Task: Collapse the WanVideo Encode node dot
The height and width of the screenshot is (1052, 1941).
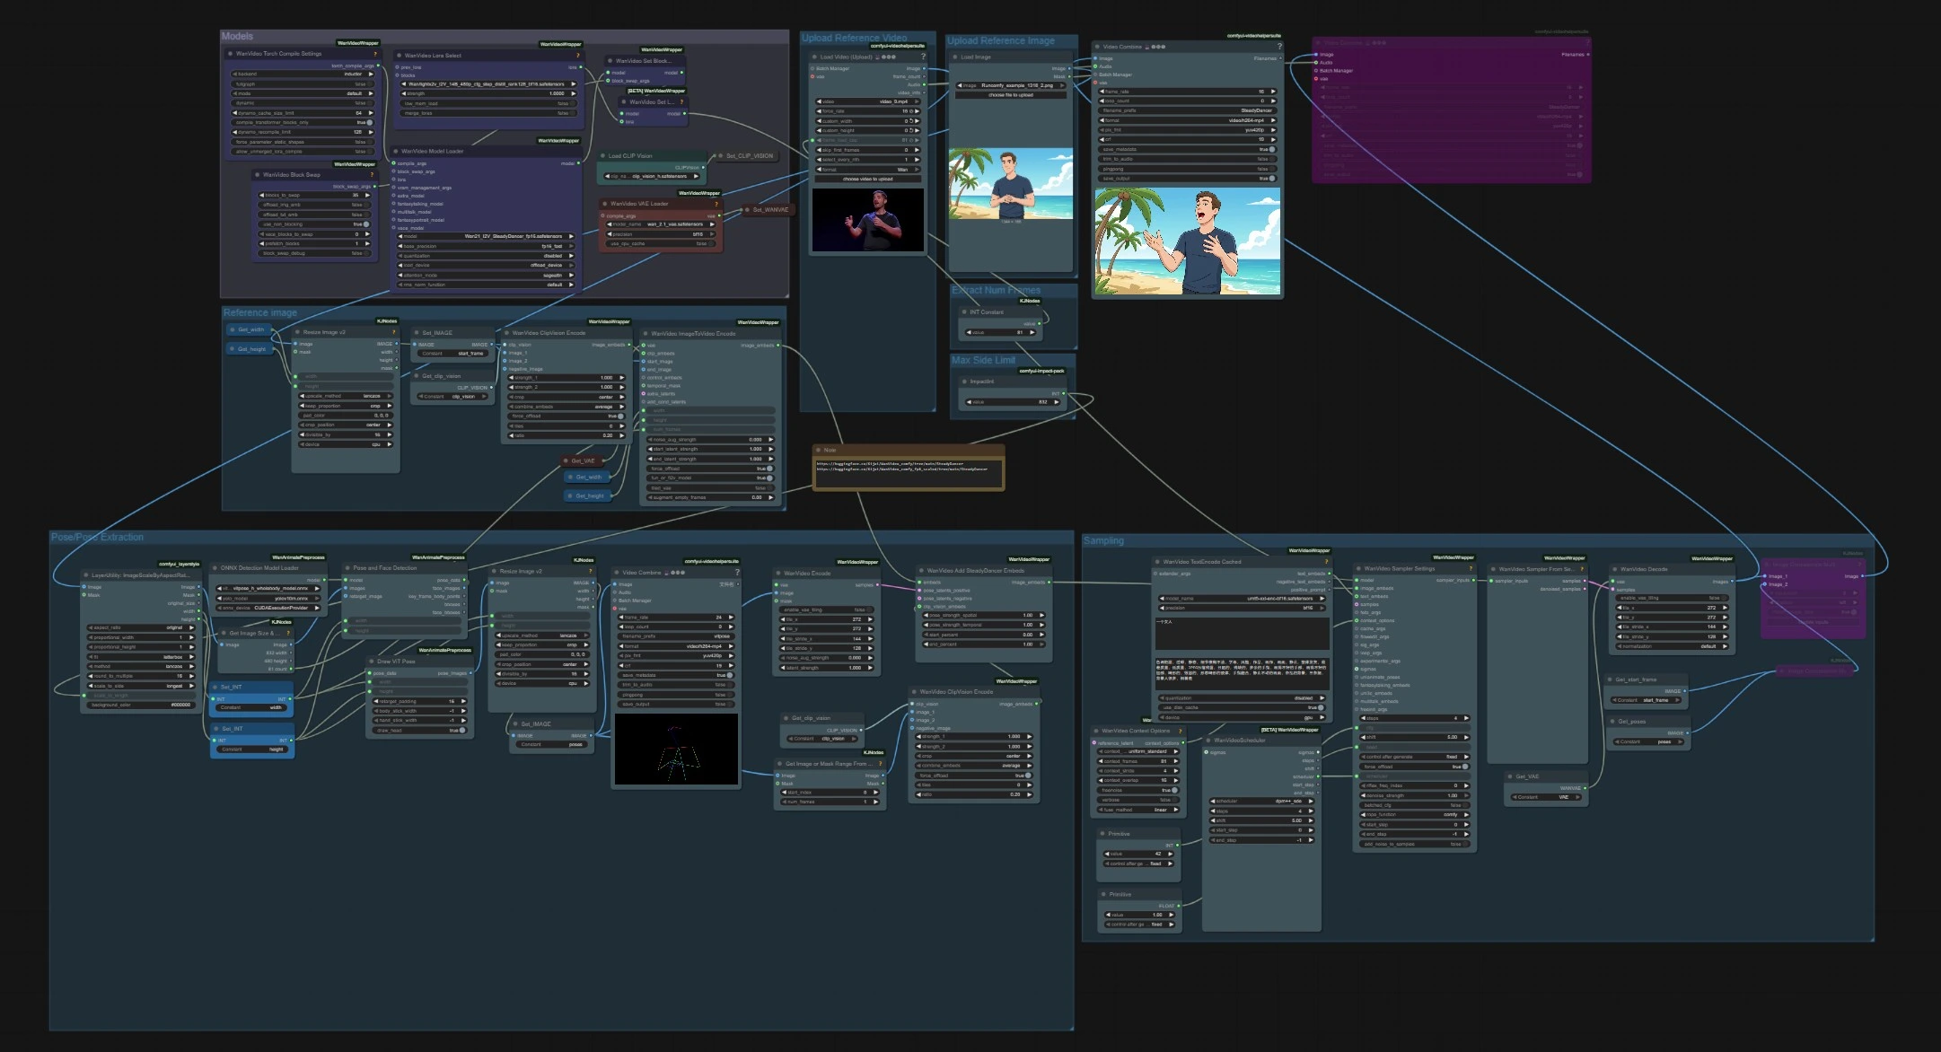Action: 778,573
